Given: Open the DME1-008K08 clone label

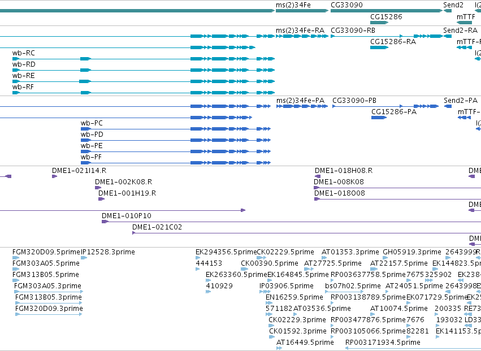Looking at the screenshot, I should coord(339,182).
